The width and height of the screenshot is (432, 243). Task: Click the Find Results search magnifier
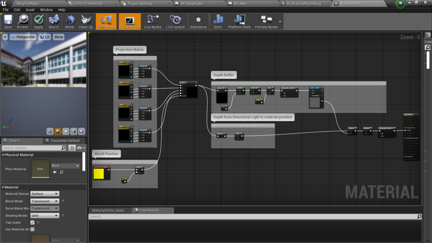pos(419,216)
